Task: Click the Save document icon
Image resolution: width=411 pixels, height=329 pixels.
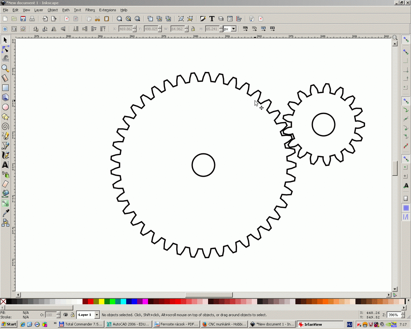Action: [x=23, y=19]
